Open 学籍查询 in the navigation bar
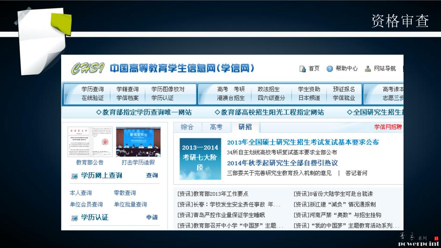This screenshot has height=248, width=441. [x=127, y=89]
